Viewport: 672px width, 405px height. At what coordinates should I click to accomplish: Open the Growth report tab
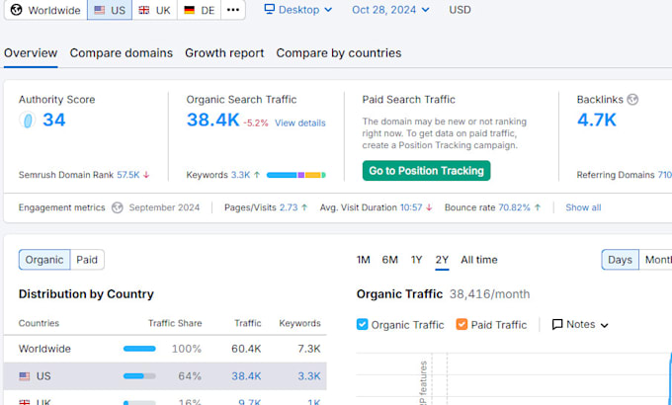coord(224,53)
